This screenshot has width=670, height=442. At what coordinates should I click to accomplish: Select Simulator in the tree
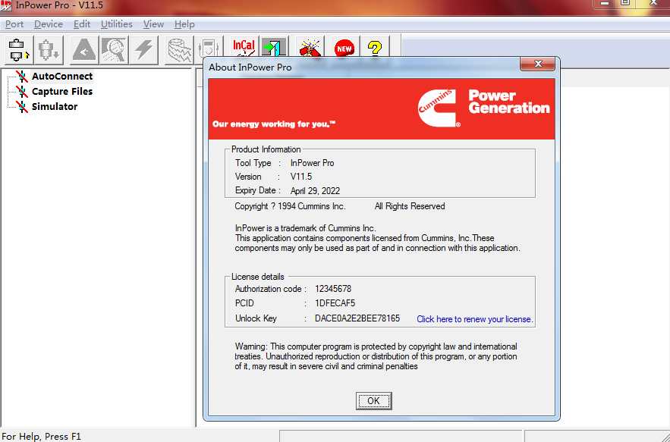point(54,107)
